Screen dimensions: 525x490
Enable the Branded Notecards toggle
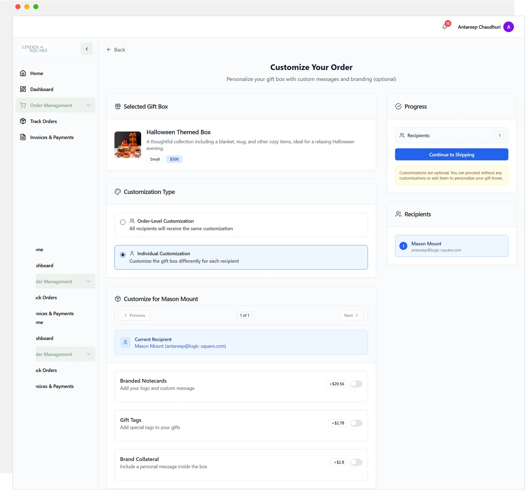[356, 384]
